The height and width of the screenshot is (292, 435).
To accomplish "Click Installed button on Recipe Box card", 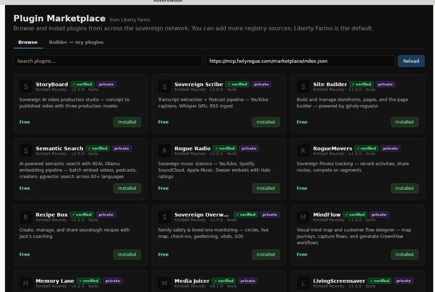I will 127,254.
